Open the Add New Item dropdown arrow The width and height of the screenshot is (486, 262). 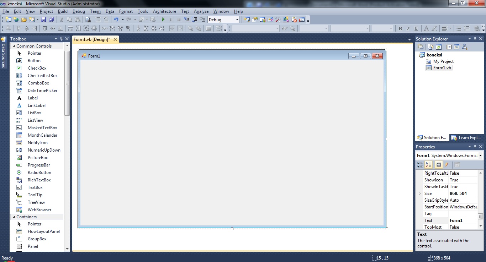[x=37, y=20]
